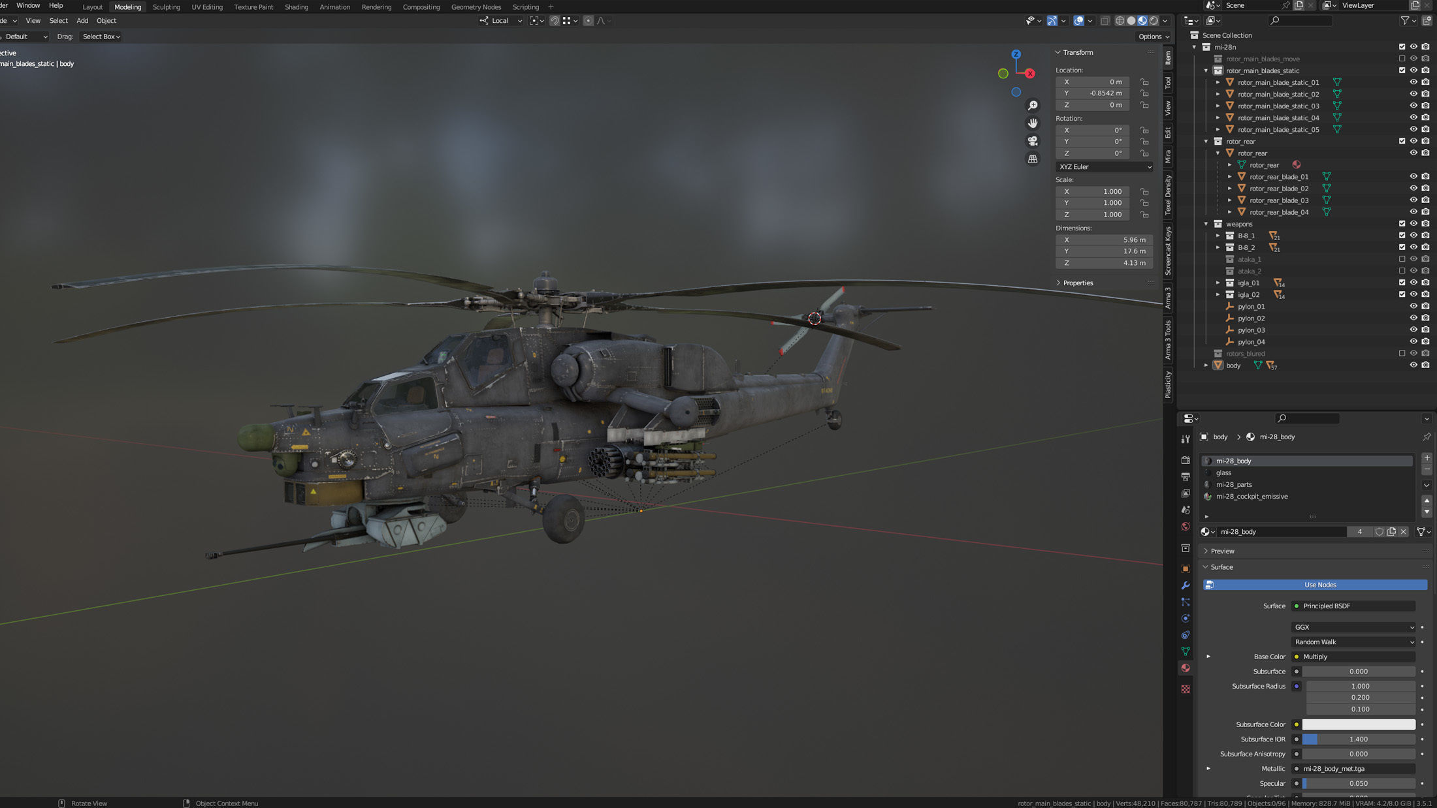Add a material slot with plus button

click(1427, 458)
